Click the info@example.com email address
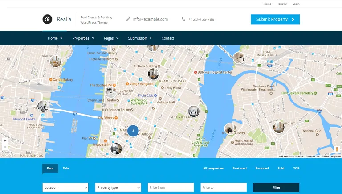342x194 pixels. pyautogui.click(x=151, y=19)
